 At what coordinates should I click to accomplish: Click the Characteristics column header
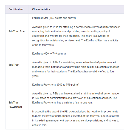coord(41,9)
